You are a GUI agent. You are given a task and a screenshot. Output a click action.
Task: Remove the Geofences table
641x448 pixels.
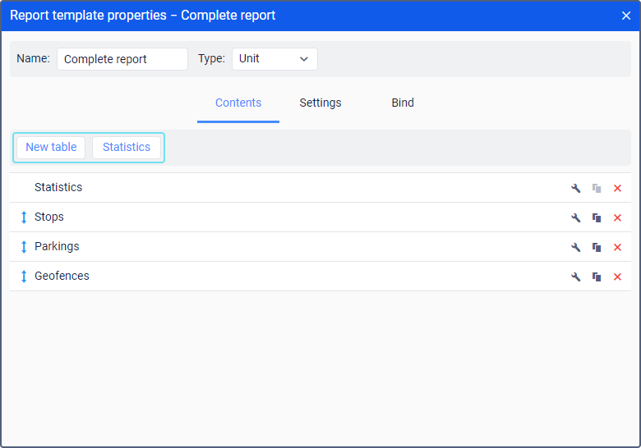(x=617, y=277)
